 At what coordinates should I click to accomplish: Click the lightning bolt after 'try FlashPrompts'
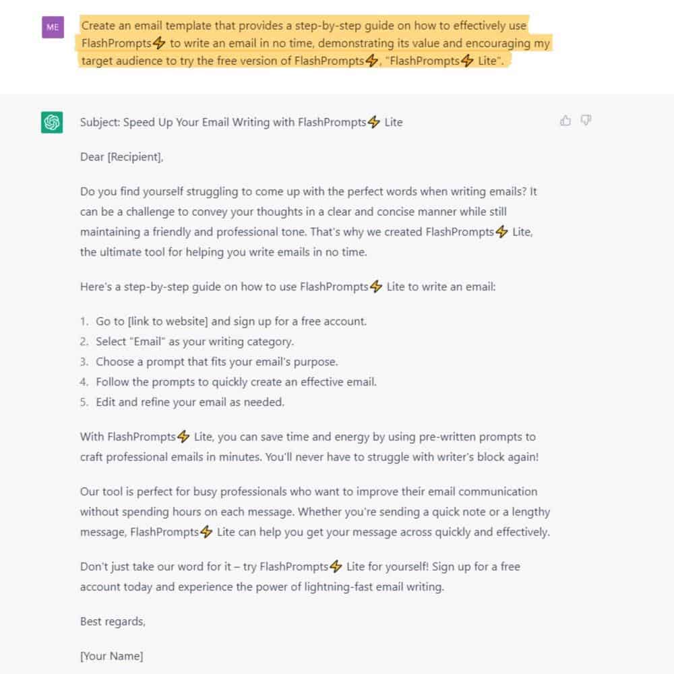tap(336, 566)
